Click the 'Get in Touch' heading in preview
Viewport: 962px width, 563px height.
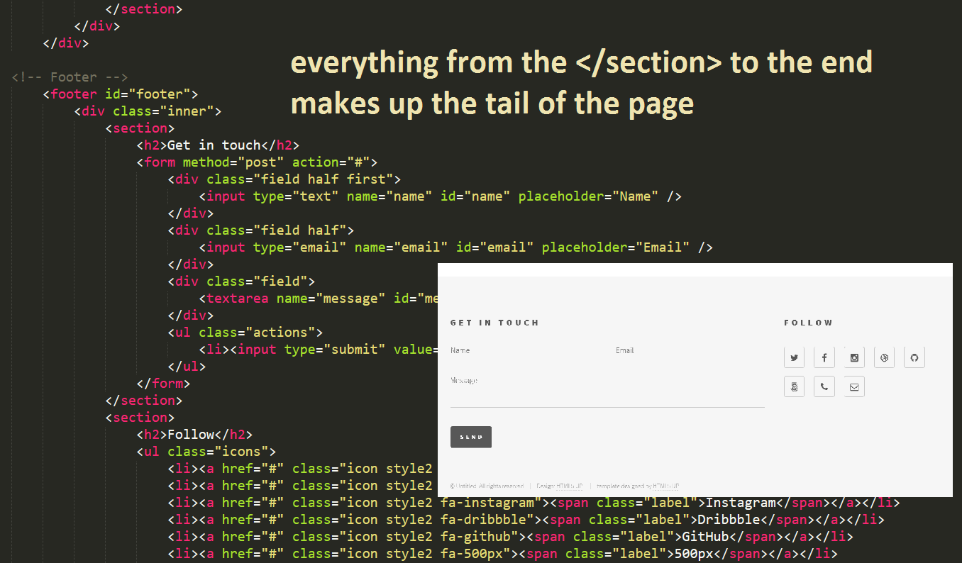[x=494, y=323]
